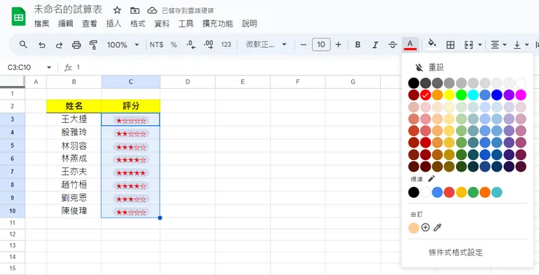Open the 插入 menu

point(114,24)
